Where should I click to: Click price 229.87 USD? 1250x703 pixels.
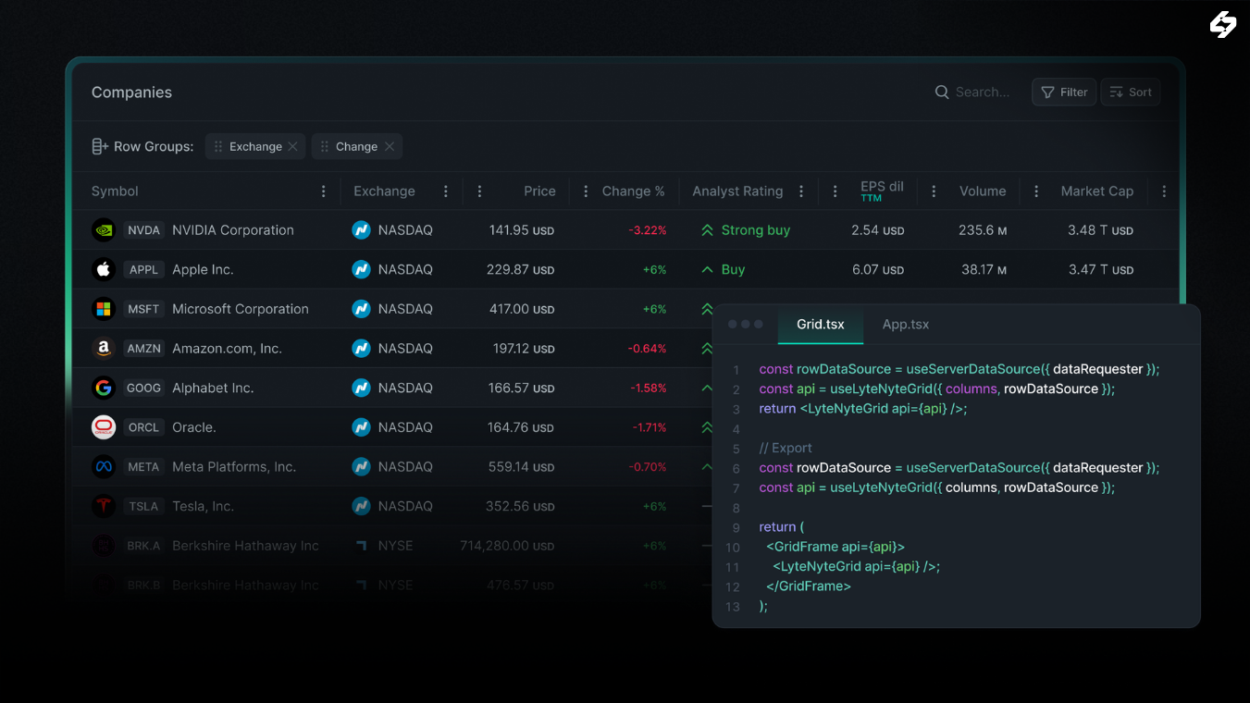[x=520, y=270]
